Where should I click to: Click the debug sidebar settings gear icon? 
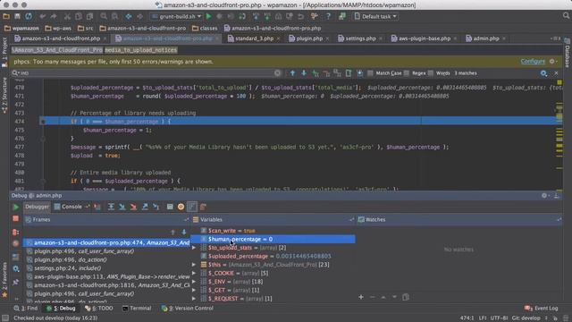point(16,268)
